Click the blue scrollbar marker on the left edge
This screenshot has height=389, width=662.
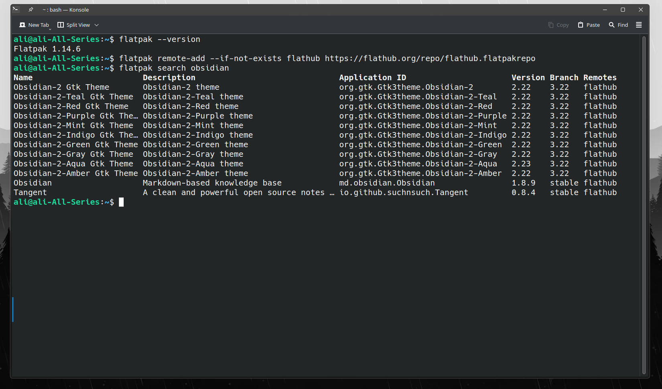click(12, 308)
